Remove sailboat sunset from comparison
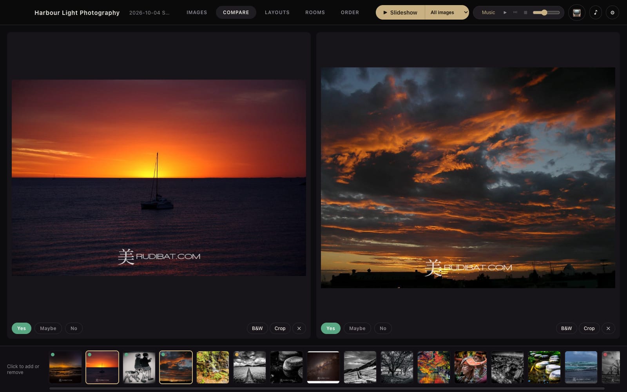The width and height of the screenshot is (627, 392). click(x=299, y=328)
